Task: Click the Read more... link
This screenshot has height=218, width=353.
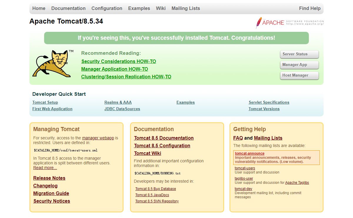Action: point(45,168)
